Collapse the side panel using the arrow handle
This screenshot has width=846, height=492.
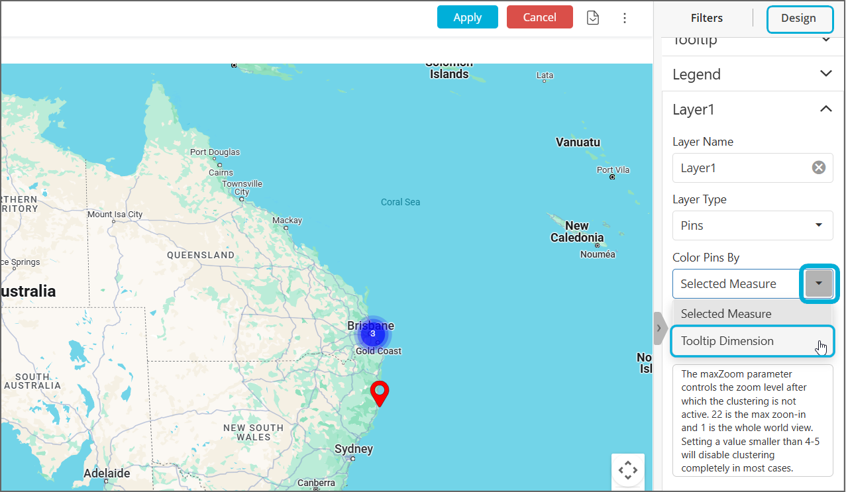coord(659,328)
